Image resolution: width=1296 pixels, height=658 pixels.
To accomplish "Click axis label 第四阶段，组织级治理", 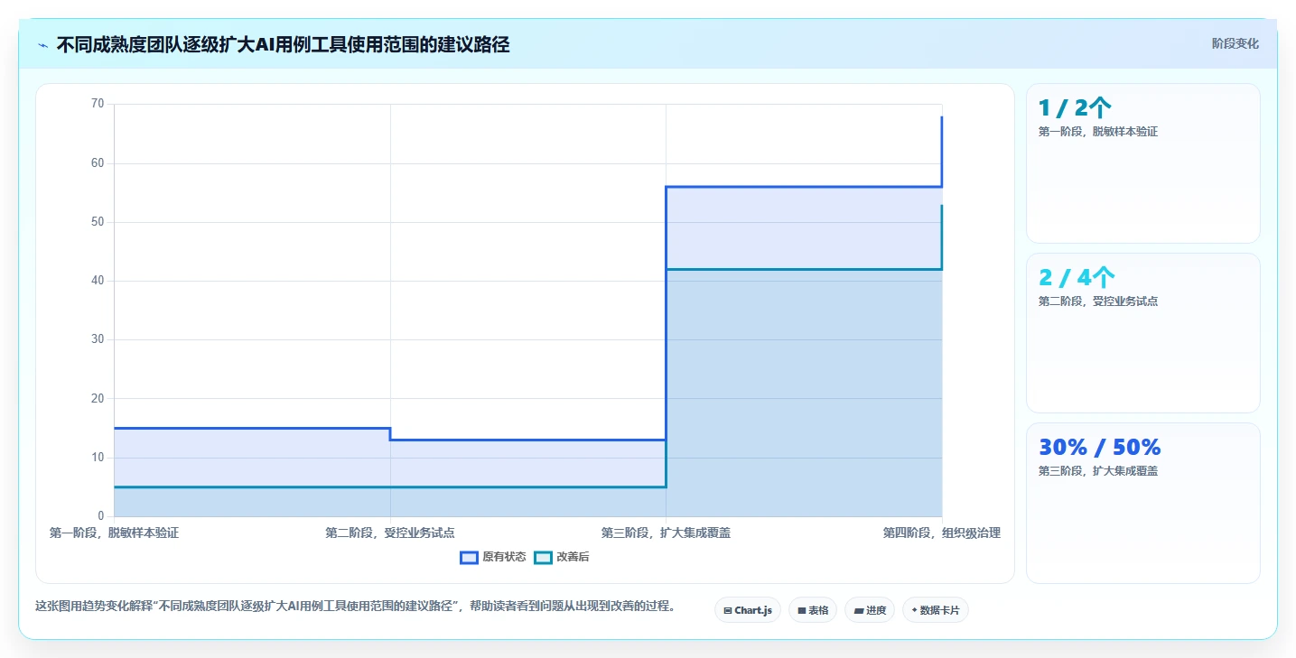I will [x=942, y=533].
